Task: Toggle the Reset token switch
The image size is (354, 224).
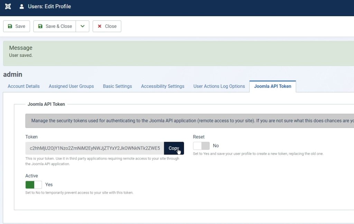Action: (201, 146)
